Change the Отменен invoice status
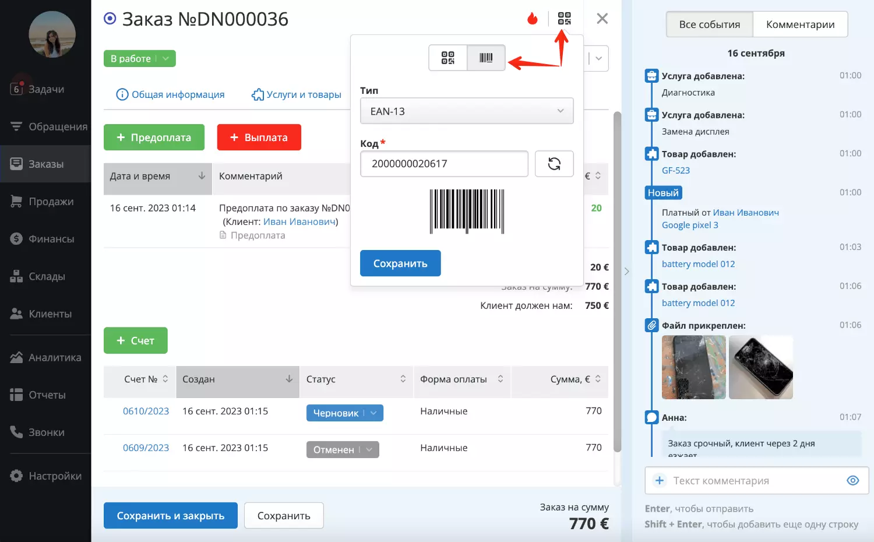This screenshot has height=542, width=874. (343, 449)
